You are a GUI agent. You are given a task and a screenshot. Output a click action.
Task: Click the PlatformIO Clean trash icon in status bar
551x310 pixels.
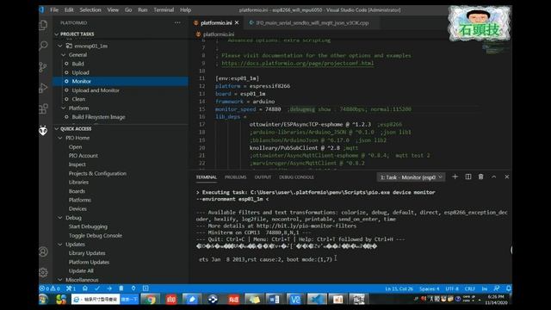click(x=121, y=288)
